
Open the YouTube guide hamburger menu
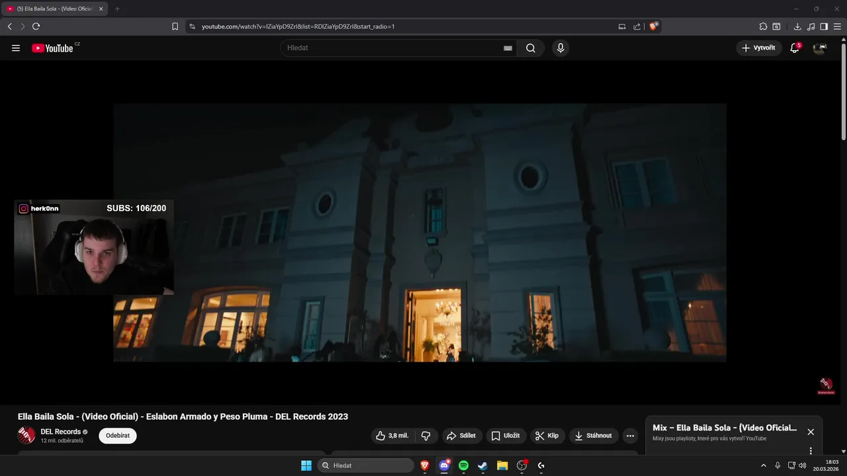click(16, 48)
